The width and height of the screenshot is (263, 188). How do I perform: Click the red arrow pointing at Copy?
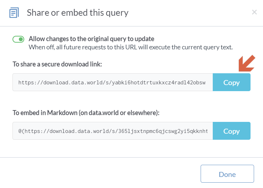(247, 63)
